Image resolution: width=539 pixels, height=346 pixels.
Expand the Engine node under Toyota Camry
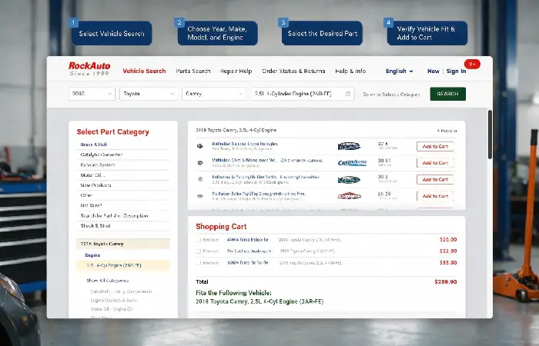click(x=92, y=255)
